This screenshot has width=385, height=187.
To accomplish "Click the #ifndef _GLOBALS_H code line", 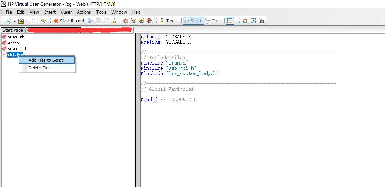I will pos(166,37).
